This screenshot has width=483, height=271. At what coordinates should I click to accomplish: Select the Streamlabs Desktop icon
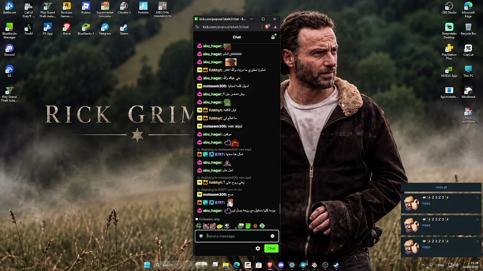coord(449,31)
